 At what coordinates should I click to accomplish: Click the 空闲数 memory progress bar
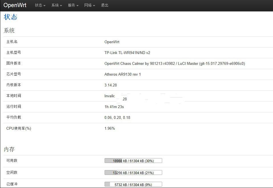(x=133, y=173)
